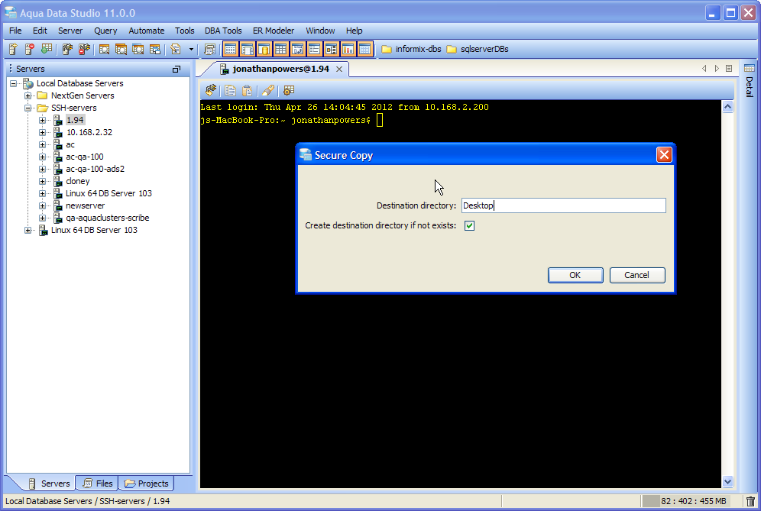This screenshot has height=511, width=761.
Task: Open the File menu
Action: tap(15, 31)
